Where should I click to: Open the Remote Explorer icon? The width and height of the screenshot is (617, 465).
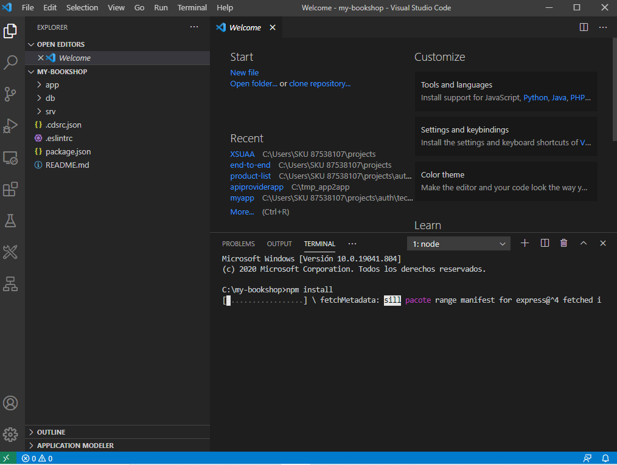coord(10,158)
